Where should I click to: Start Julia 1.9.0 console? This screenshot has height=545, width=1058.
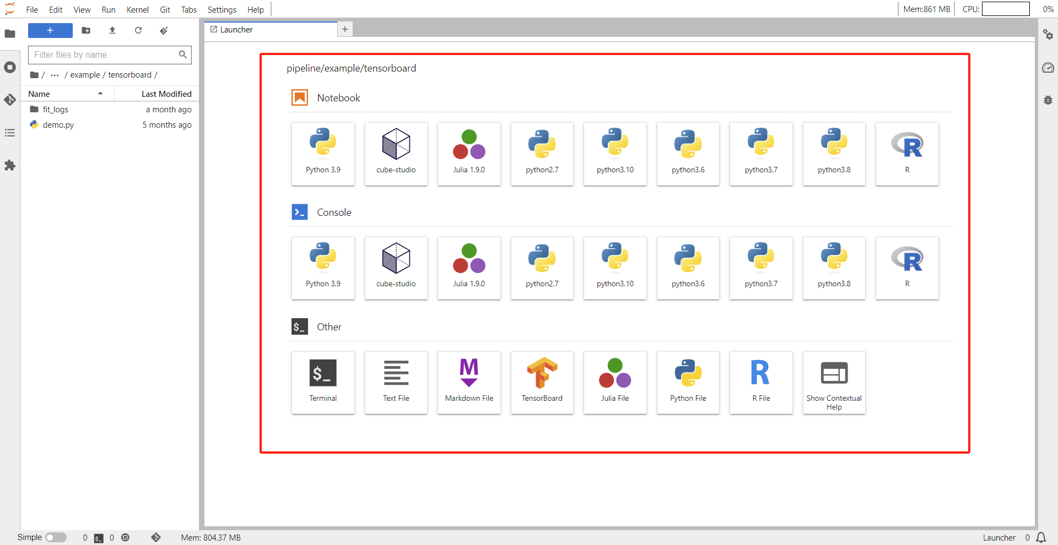(x=469, y=268)
